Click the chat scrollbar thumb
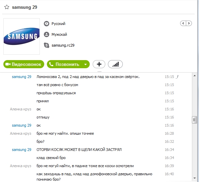This screenshot has width=199, height=182. click(x=194, y=120)
